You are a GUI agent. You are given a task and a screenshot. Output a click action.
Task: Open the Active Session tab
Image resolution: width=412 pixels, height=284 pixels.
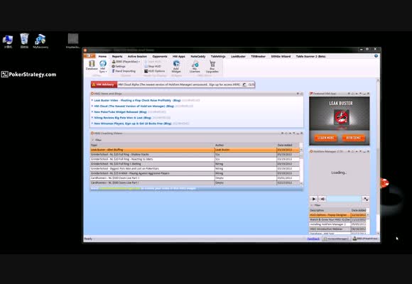pos(137,57)
